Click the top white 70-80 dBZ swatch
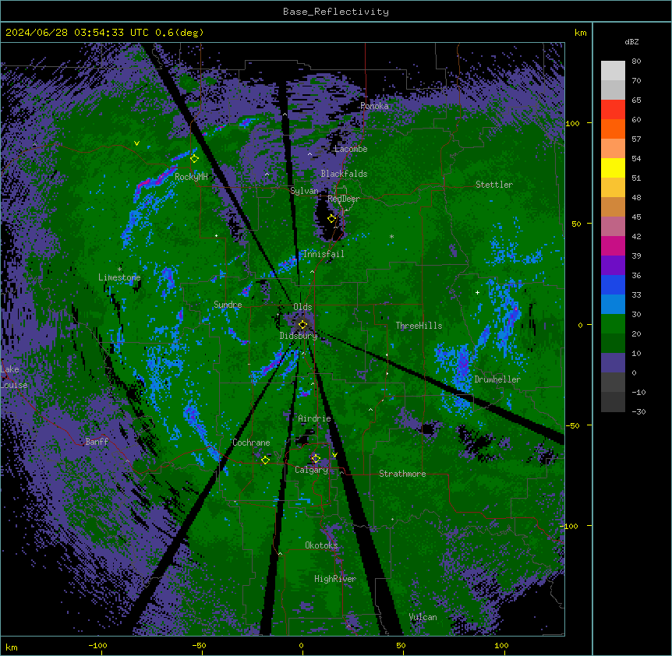The width and height of the screenshot is (672, 656). 613,70
